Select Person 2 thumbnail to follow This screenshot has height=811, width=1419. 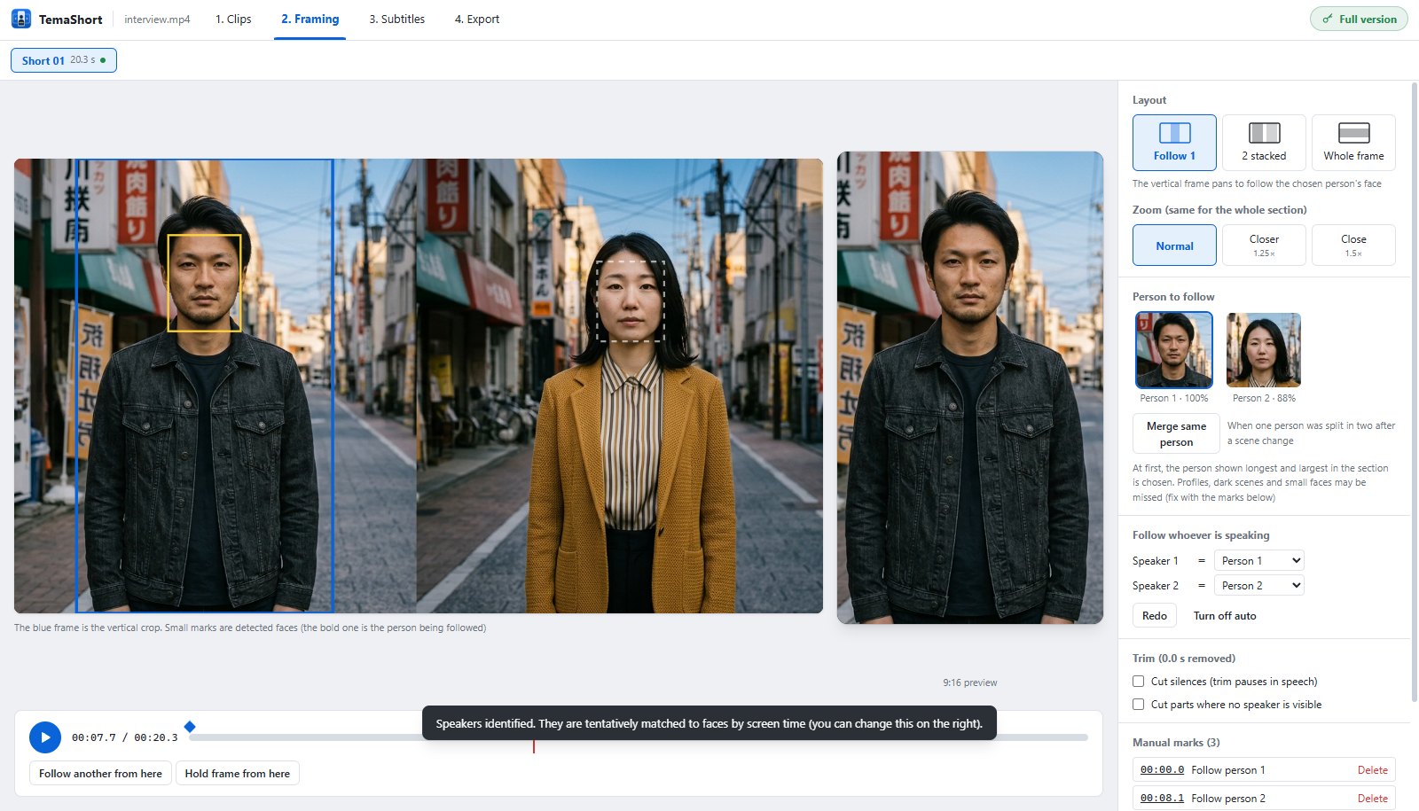point(1264,350)
